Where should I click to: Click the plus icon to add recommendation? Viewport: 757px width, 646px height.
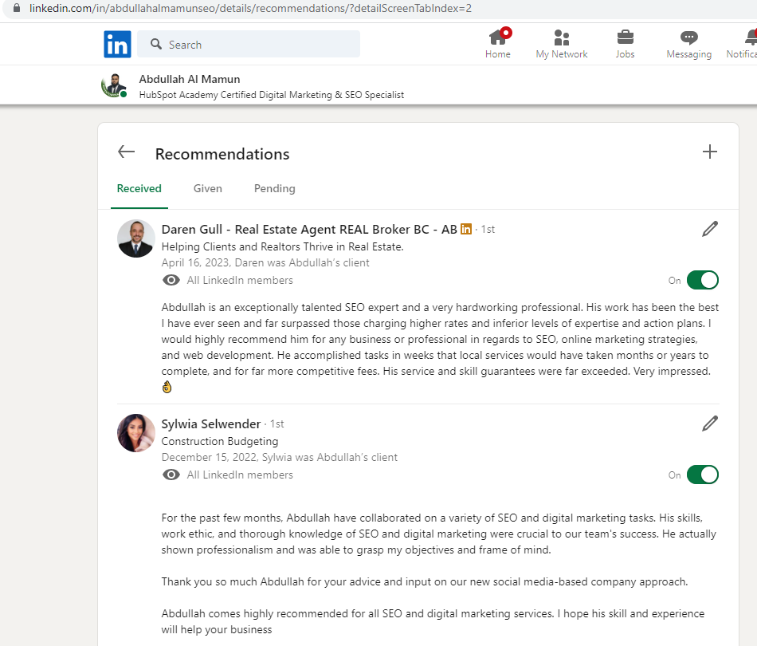710,152
